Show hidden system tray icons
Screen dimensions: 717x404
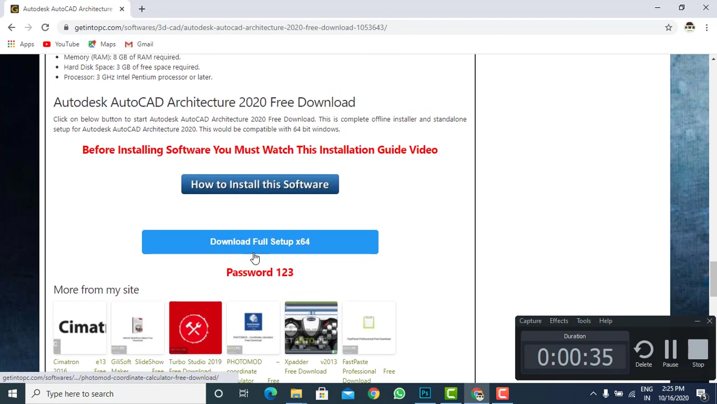(x=593, y=394)
